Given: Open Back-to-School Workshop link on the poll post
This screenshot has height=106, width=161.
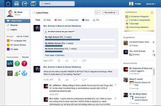Looking at the screenshot, I should [69, 26].
